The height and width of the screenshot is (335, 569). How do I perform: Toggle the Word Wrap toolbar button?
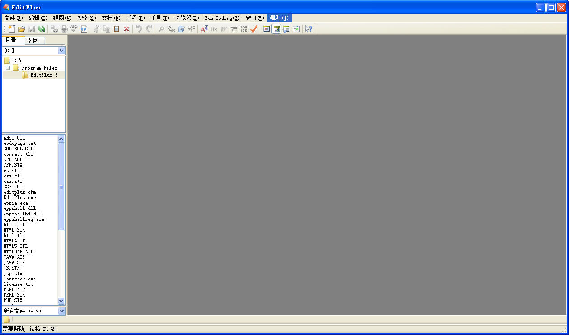tap(224, 29)
